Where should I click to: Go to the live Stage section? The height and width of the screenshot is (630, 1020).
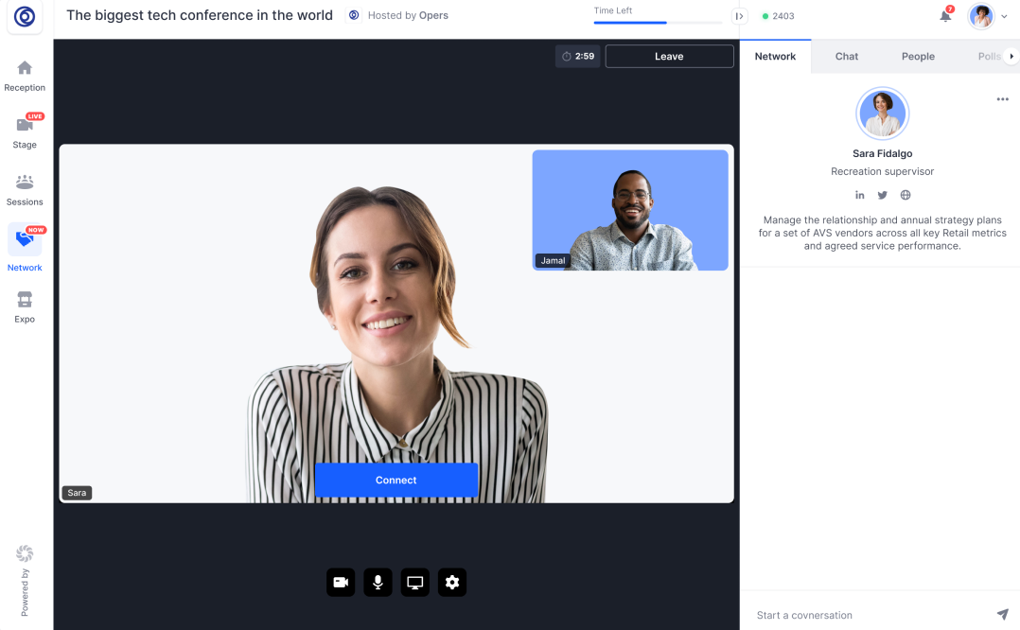(25, 124)
